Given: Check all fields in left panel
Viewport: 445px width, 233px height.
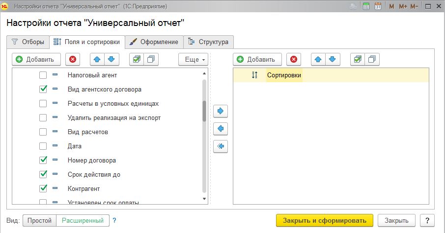Looking at the screenshot, I should click(137, 59).
